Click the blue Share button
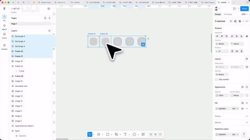Image resolution: width=250 pixels, height=140 pixels. pos(244,9)
